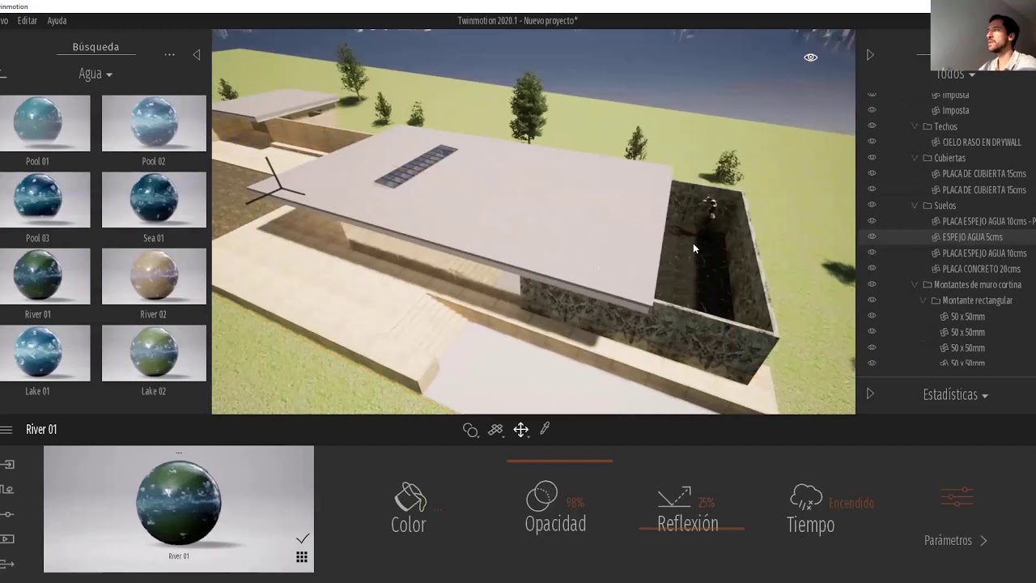Select the Pool 01 water material
1036x583 pixels.
[45, 123]
